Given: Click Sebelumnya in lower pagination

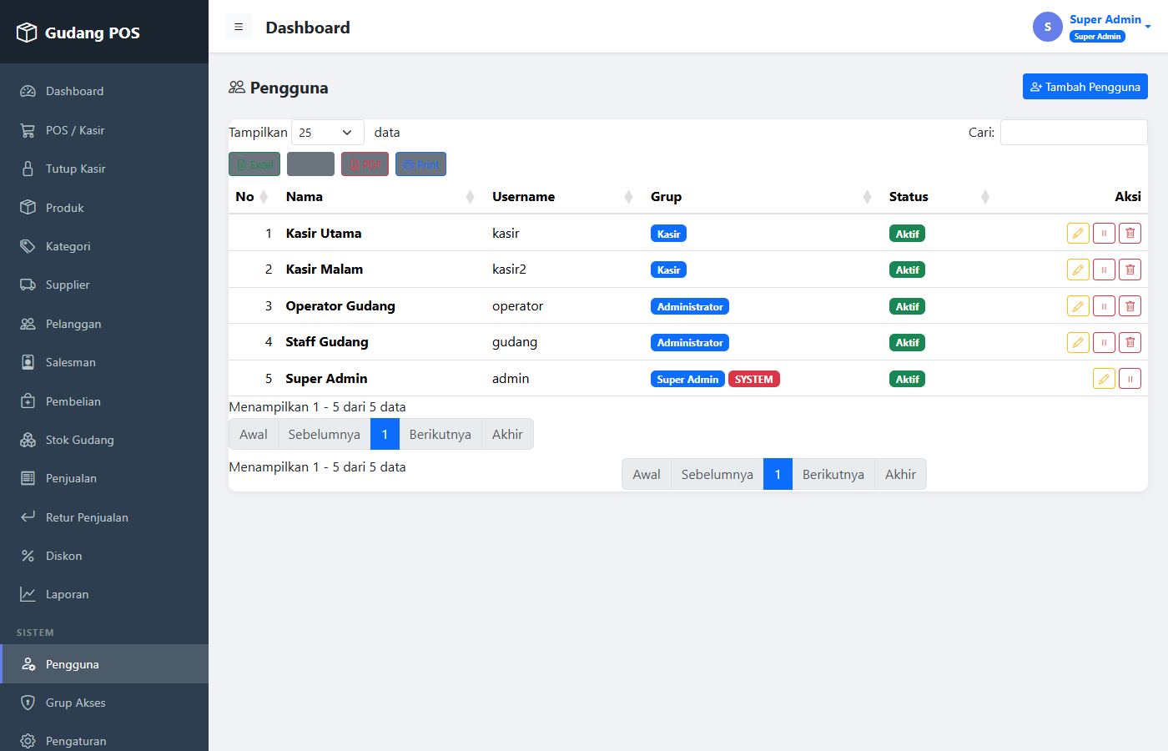Looking at the screenshot, I should 717,474.
